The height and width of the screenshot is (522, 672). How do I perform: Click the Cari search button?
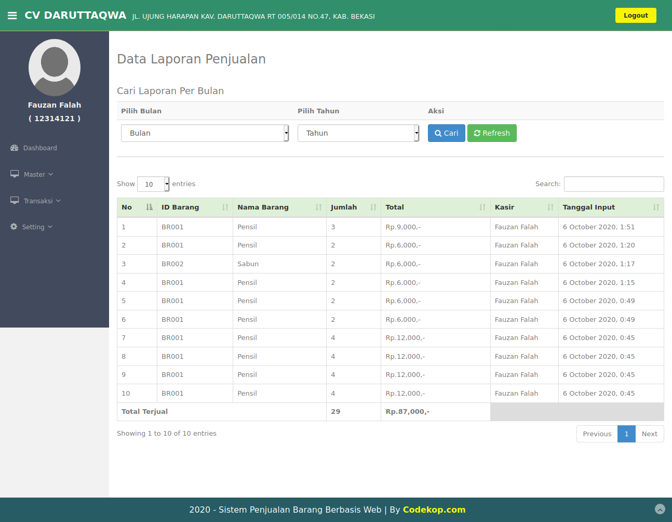pos(447,133)
